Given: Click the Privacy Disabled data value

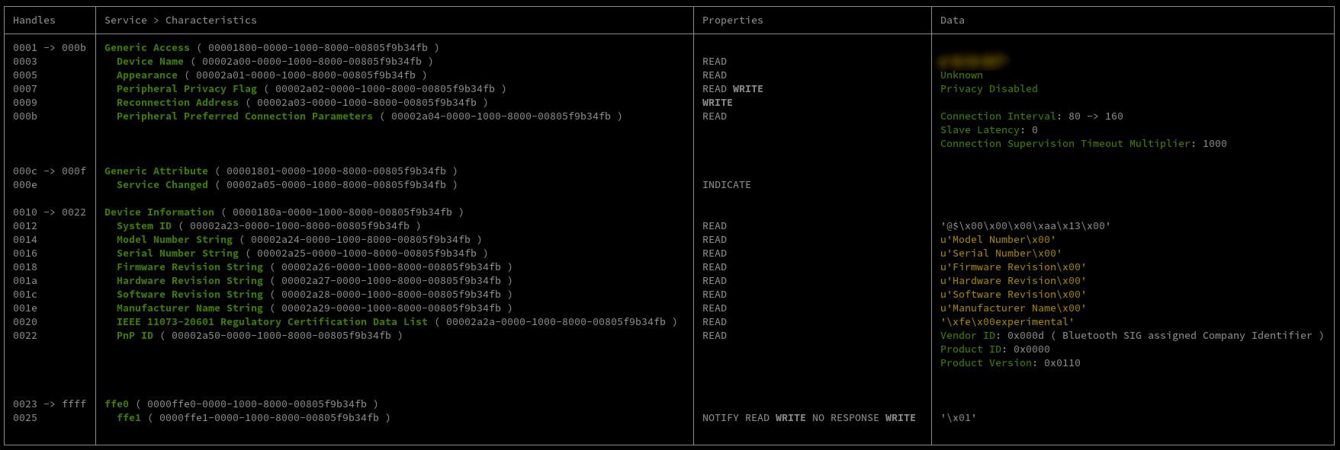Looking at the screenshot, I should (x=988, y=89).
